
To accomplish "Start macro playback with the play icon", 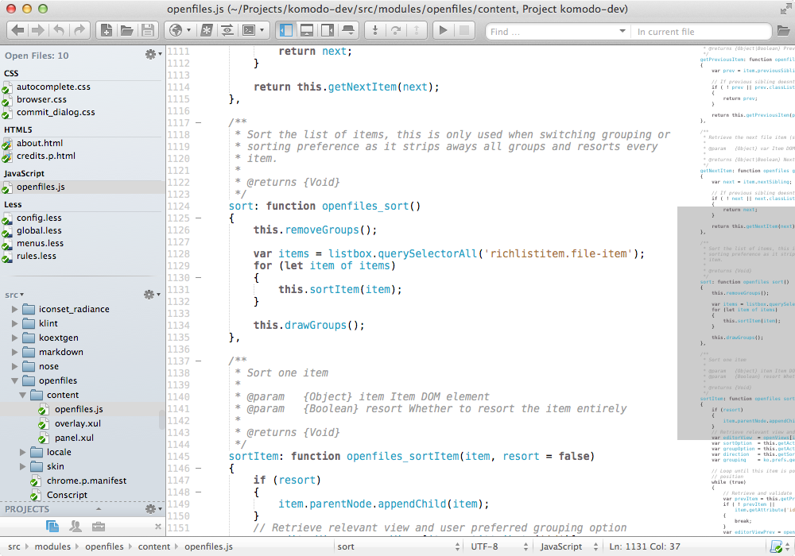I will (444, 31).
